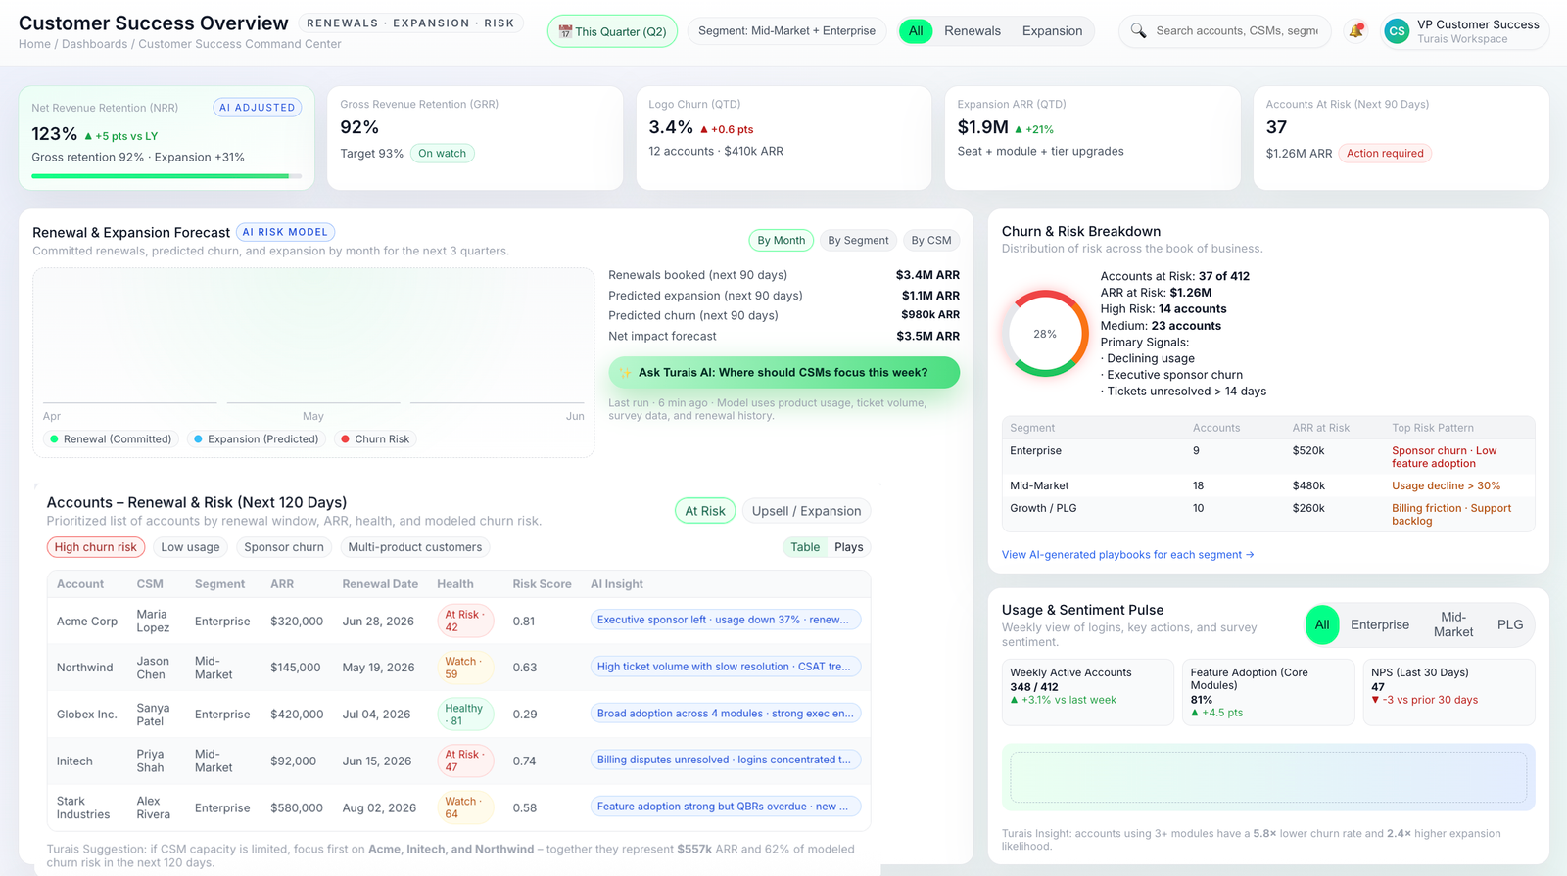The image size is (1567, 876).
Task: Select the By Segment forecast toggle
Action: (858, 240)
